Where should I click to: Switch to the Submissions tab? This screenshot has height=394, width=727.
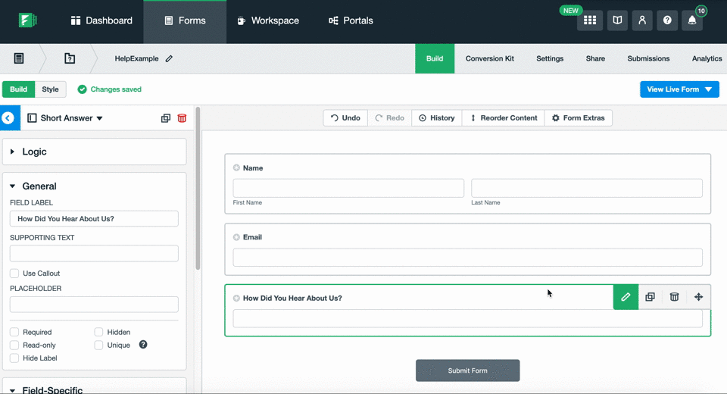click(x=648, y=58)
